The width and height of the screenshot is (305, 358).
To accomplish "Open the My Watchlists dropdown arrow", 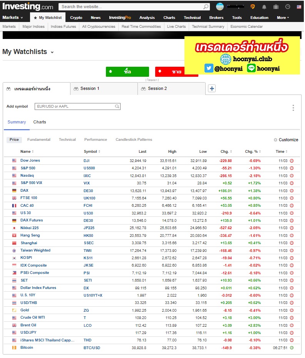I will [x=52, y=52].
